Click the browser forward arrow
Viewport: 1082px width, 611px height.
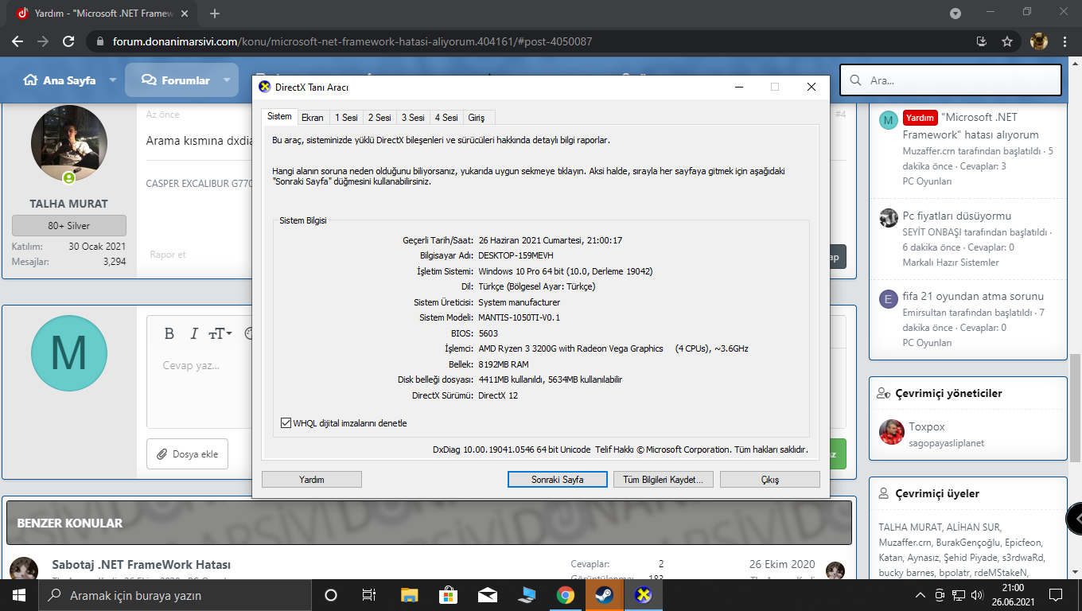(43, 41)
